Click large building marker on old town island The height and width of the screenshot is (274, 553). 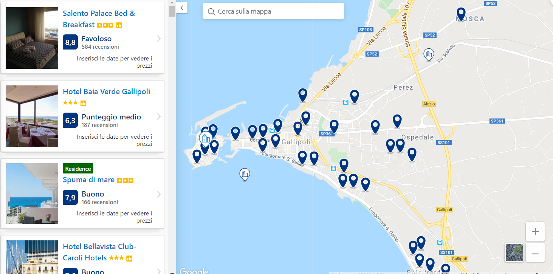[206, 138]
